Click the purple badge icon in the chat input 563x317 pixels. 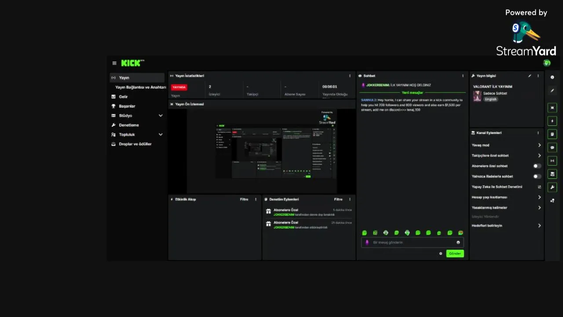point(367,242)
